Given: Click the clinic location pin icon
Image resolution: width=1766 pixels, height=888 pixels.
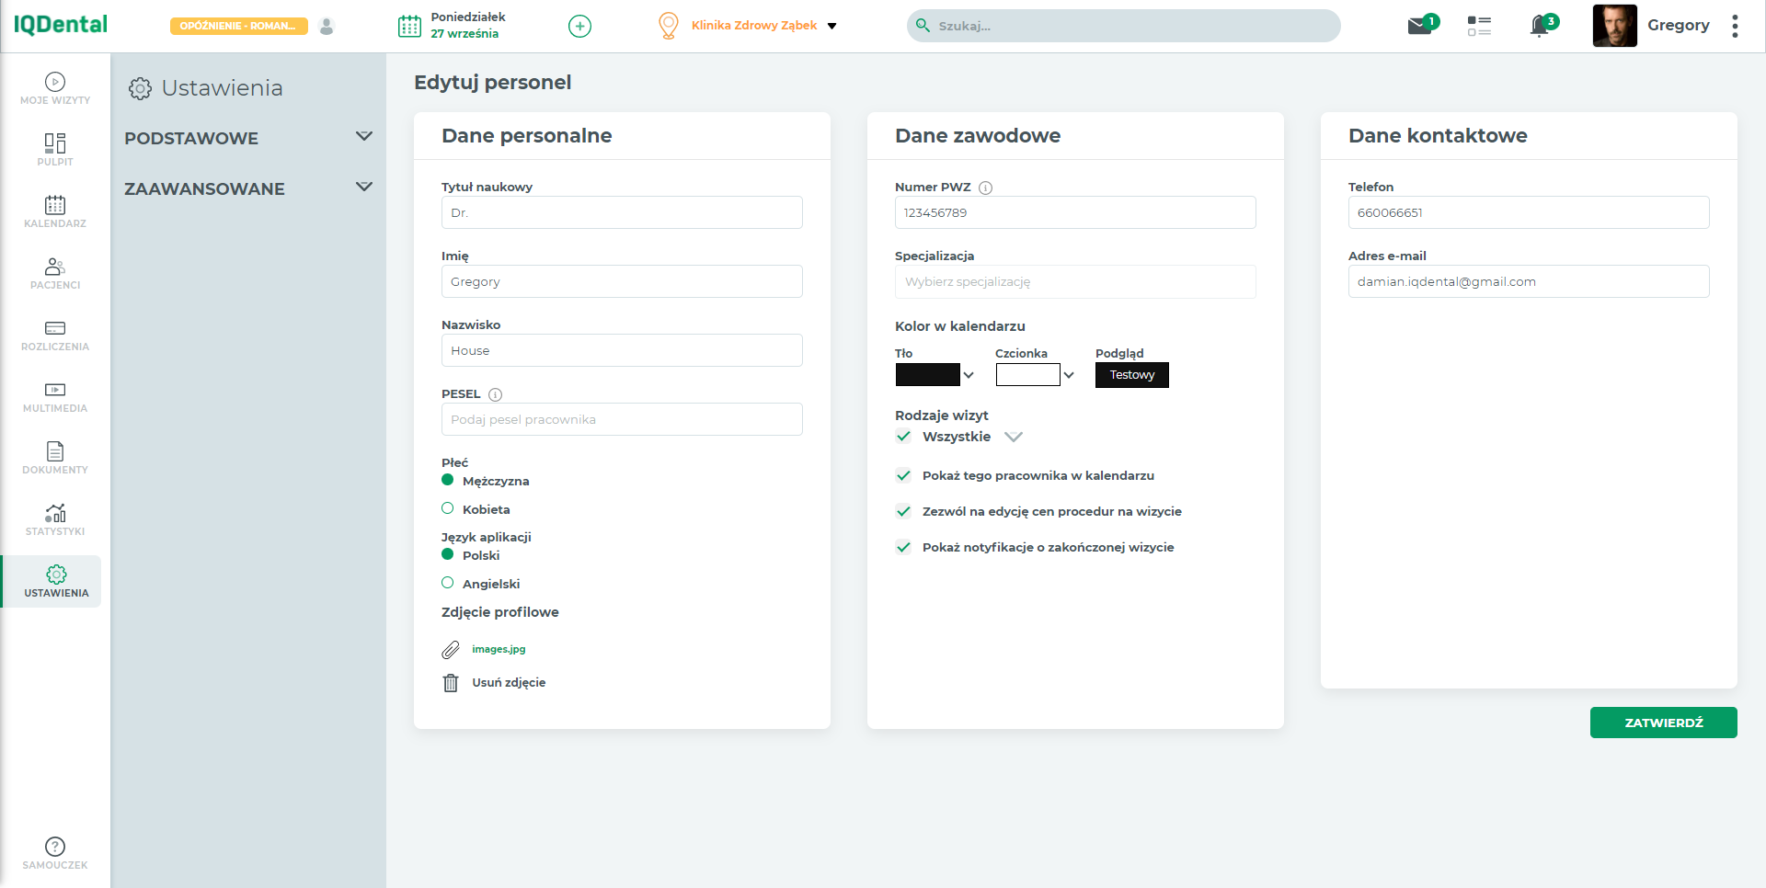Looking at the screenshot, I should (x=669, y=26).
